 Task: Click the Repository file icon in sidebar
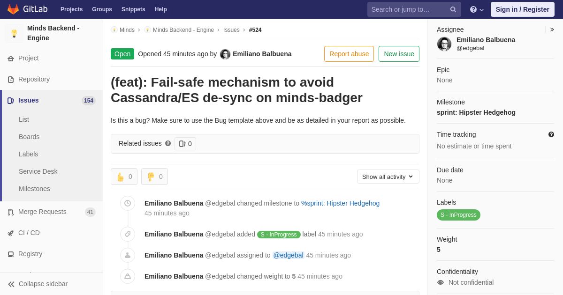pos(11,80)
